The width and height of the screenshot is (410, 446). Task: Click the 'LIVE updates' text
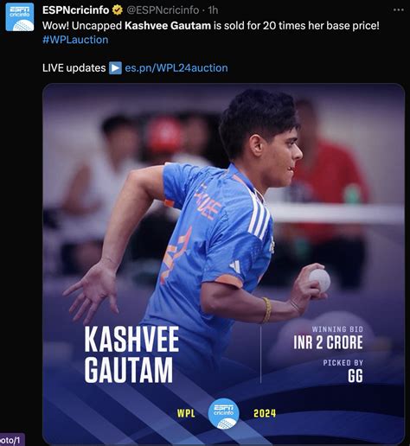pyautogui.click(x=74, y=68)
